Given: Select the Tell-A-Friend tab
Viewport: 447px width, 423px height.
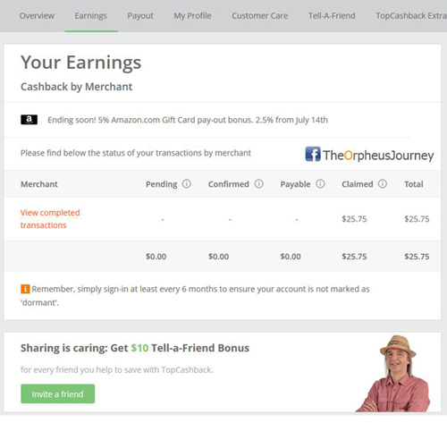Looking at the screenshot, I should 332,16.
